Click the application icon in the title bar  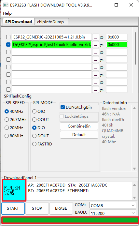pyautogui.click(x=6, y=5)
